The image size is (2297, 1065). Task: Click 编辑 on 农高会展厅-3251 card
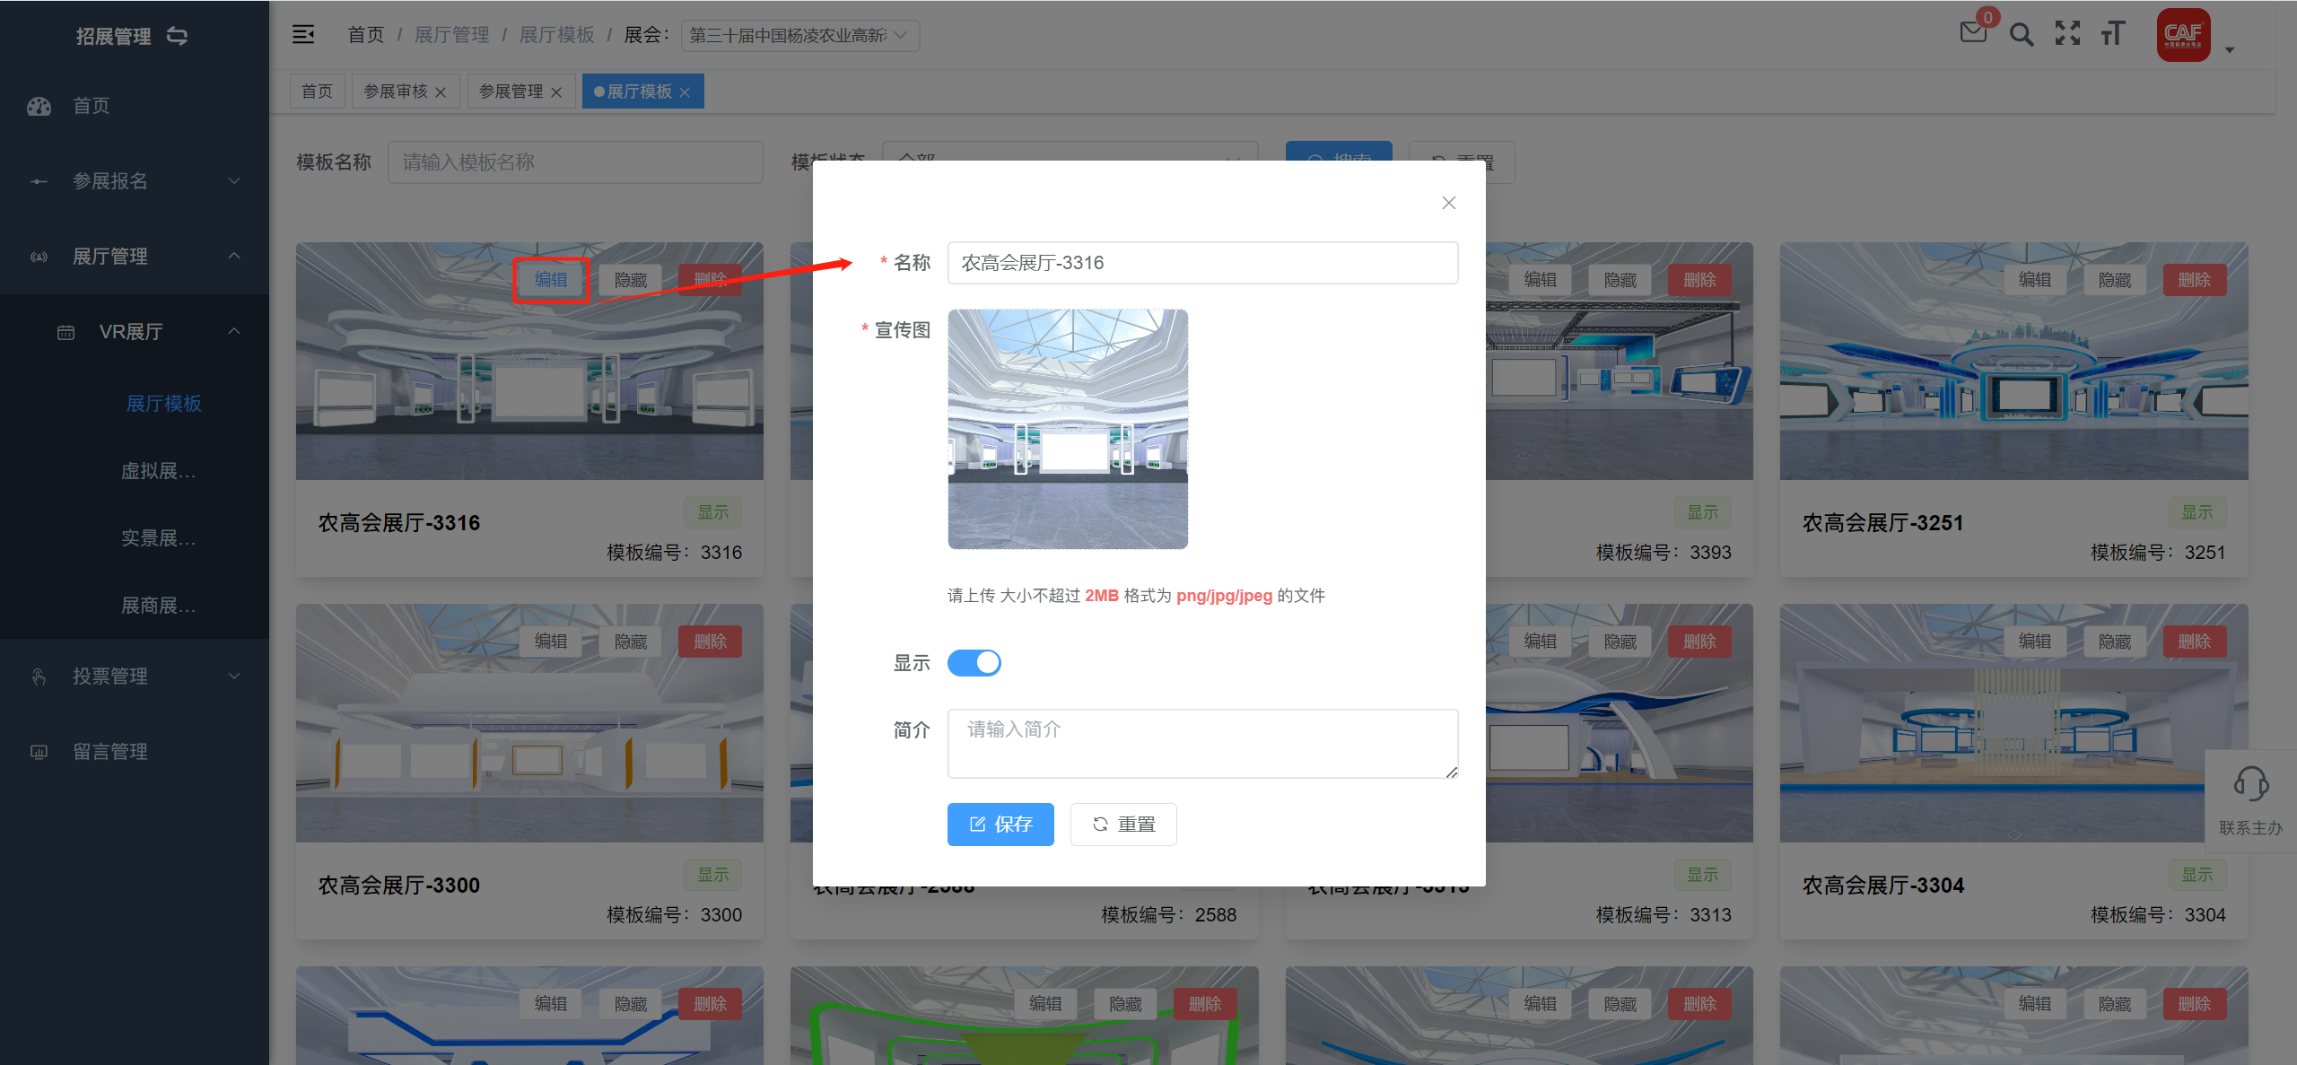2035,280
